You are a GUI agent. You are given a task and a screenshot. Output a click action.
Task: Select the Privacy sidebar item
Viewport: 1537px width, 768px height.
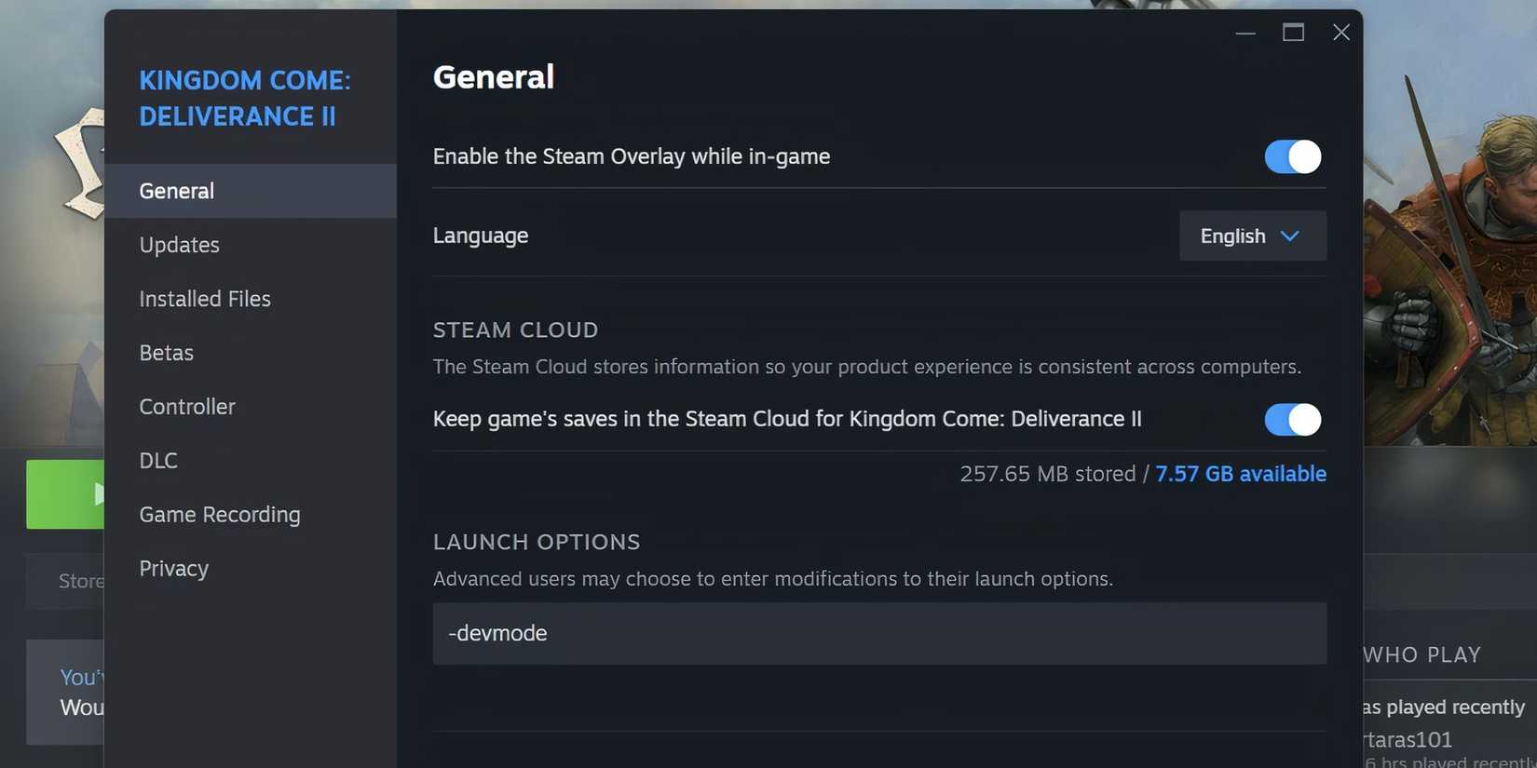coord(174,569)
